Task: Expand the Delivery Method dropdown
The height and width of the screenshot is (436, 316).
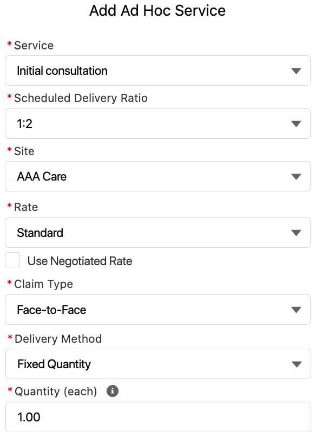Action: [x=157, y=364]
